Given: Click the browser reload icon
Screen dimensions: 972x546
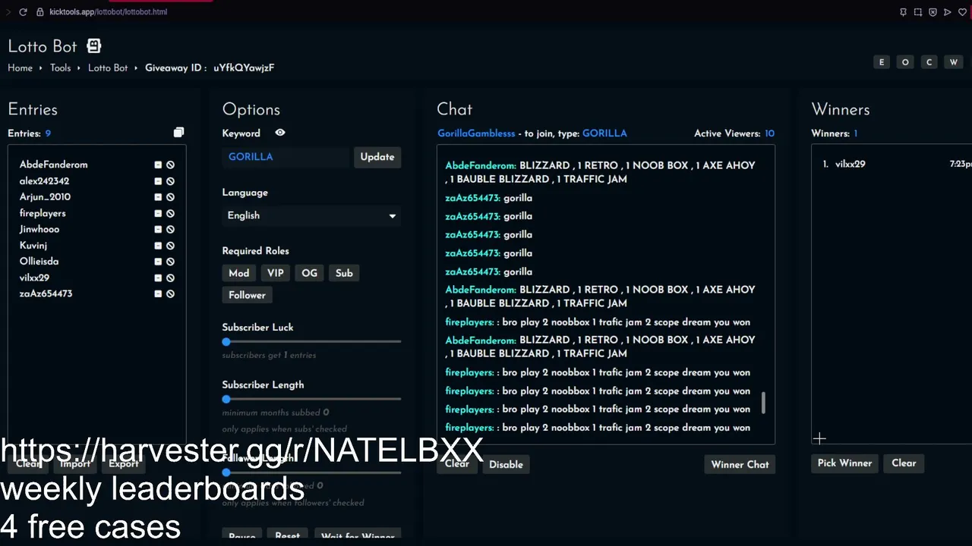Looking at the screenshot, I should point(23,12).
